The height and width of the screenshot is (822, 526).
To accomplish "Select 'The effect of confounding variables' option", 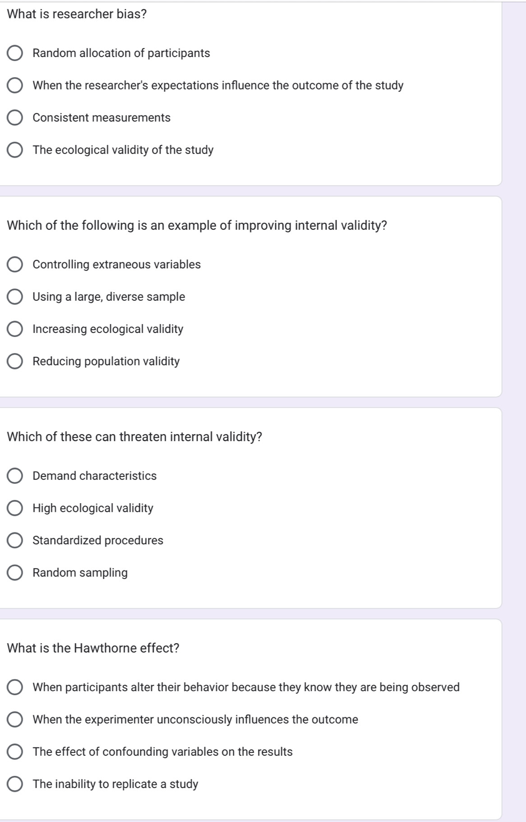I will tap(15, 752).
